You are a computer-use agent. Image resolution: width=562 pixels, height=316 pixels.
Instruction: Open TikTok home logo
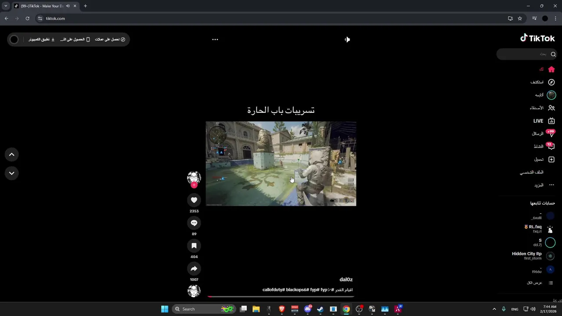(538, 38)
